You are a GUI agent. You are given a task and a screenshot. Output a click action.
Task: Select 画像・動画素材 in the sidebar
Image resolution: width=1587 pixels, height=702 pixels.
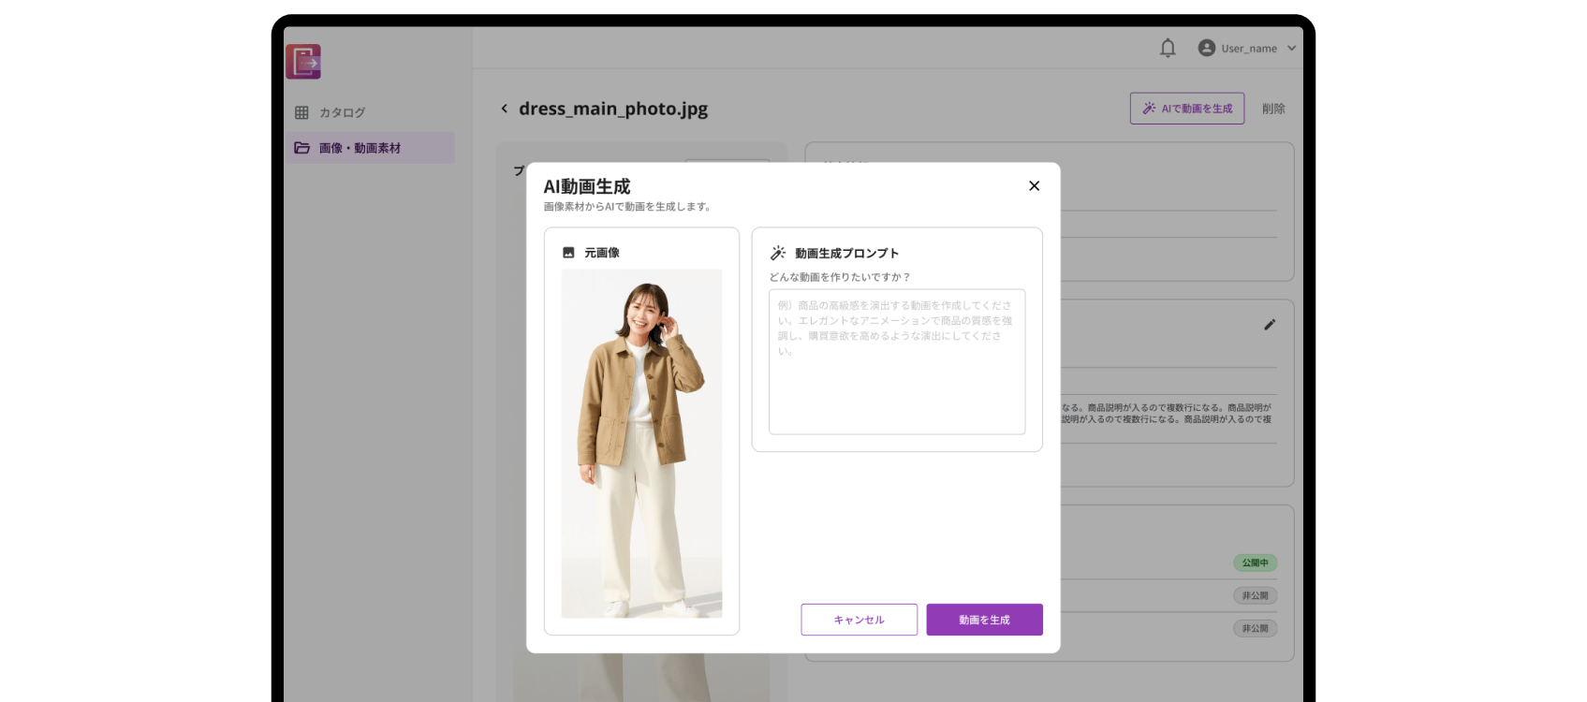click(360, 148)
